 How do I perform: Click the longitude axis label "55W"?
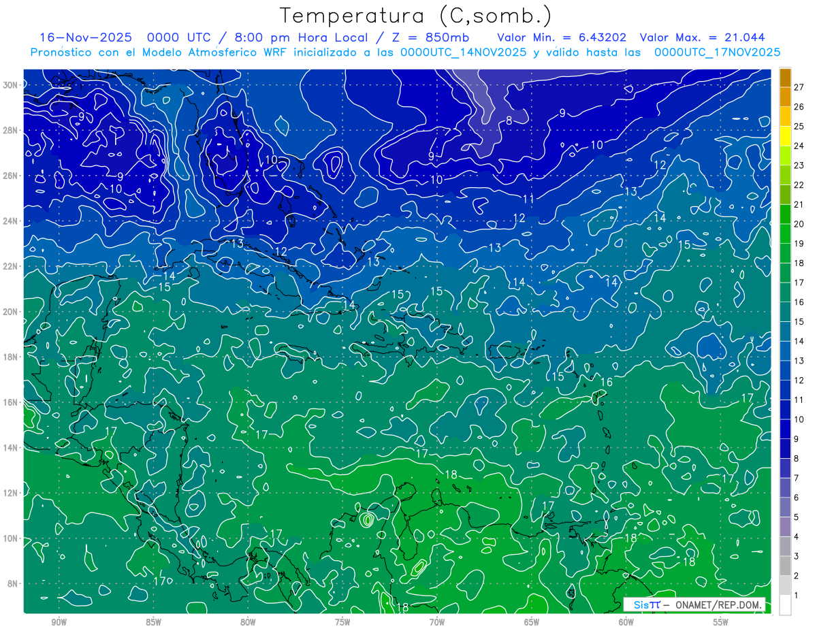[x=721, y=622]
